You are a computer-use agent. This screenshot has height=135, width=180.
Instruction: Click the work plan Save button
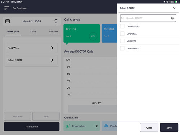click(x=46, y=116)
